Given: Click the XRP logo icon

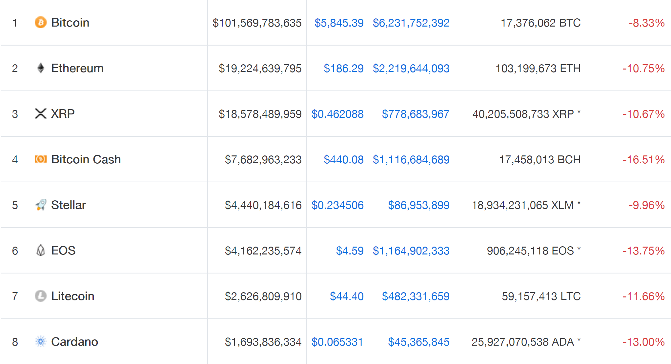Looking at the screenshot, I should pyautogui.click(x=41, y=113).
